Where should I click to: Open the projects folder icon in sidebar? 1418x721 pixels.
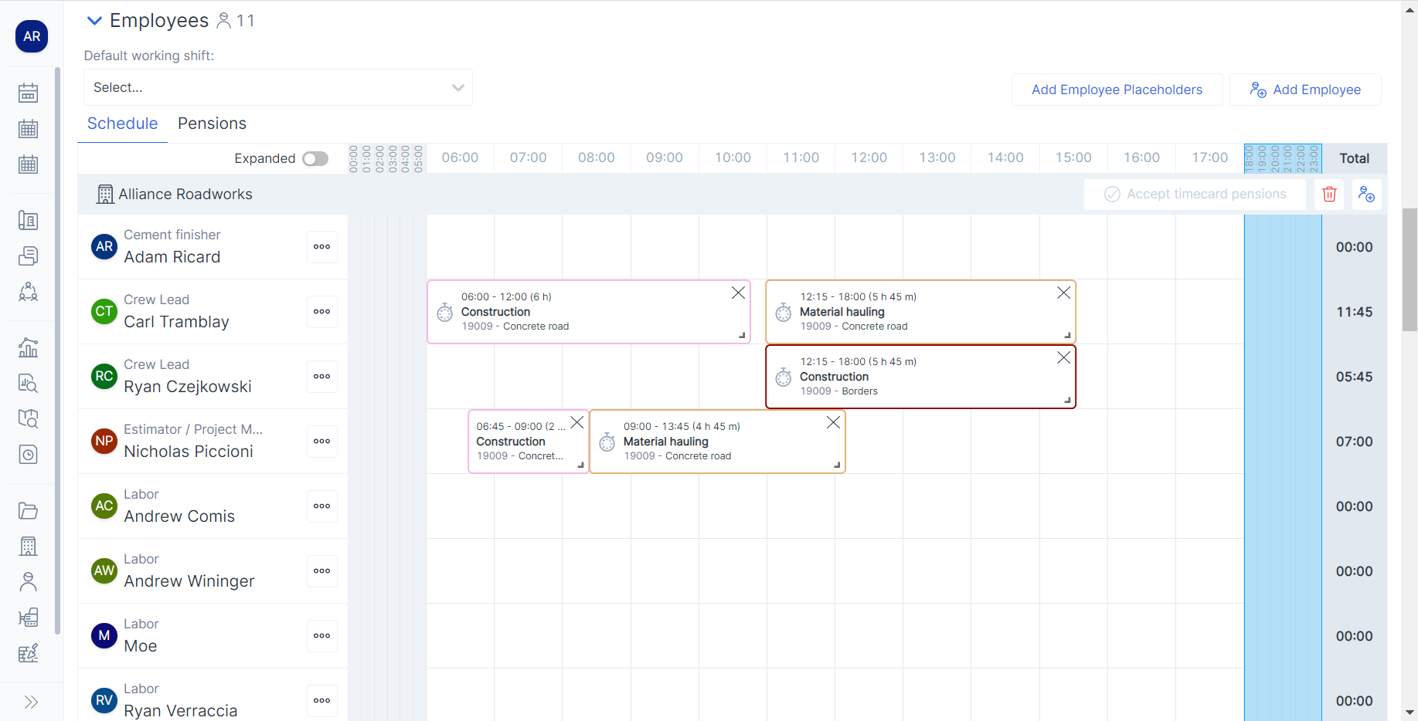click(x=29, y=510)
